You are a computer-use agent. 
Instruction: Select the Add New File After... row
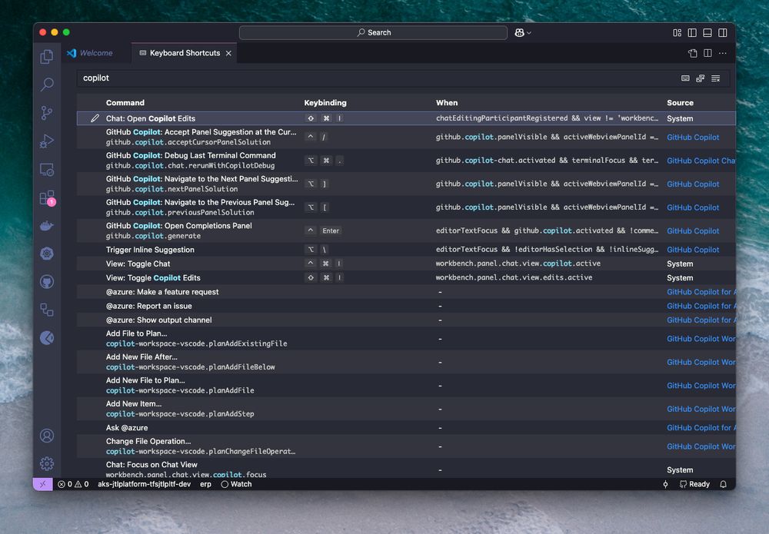pyautogui.click(x=406, y=362)
